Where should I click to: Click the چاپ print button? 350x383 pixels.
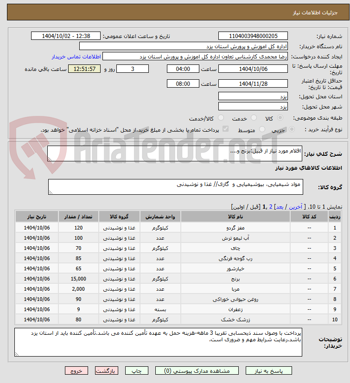pyautogui.click(x=137, y=371)
